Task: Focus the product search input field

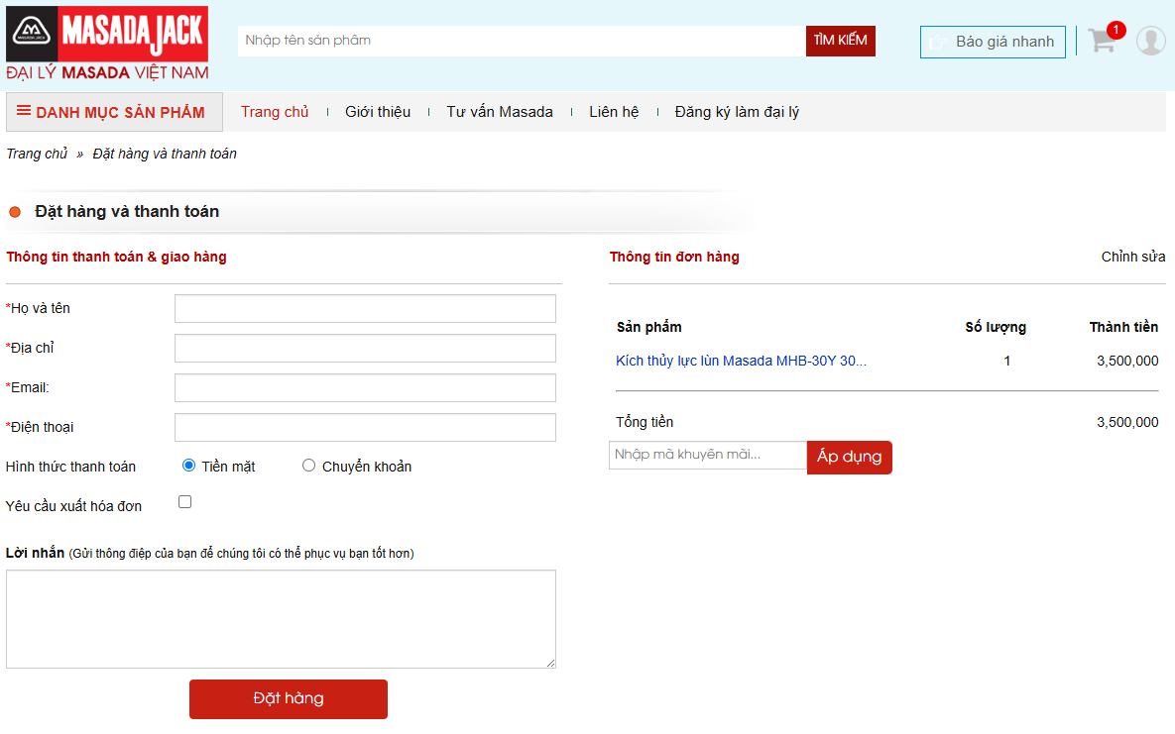Action: tap(522, 41)
